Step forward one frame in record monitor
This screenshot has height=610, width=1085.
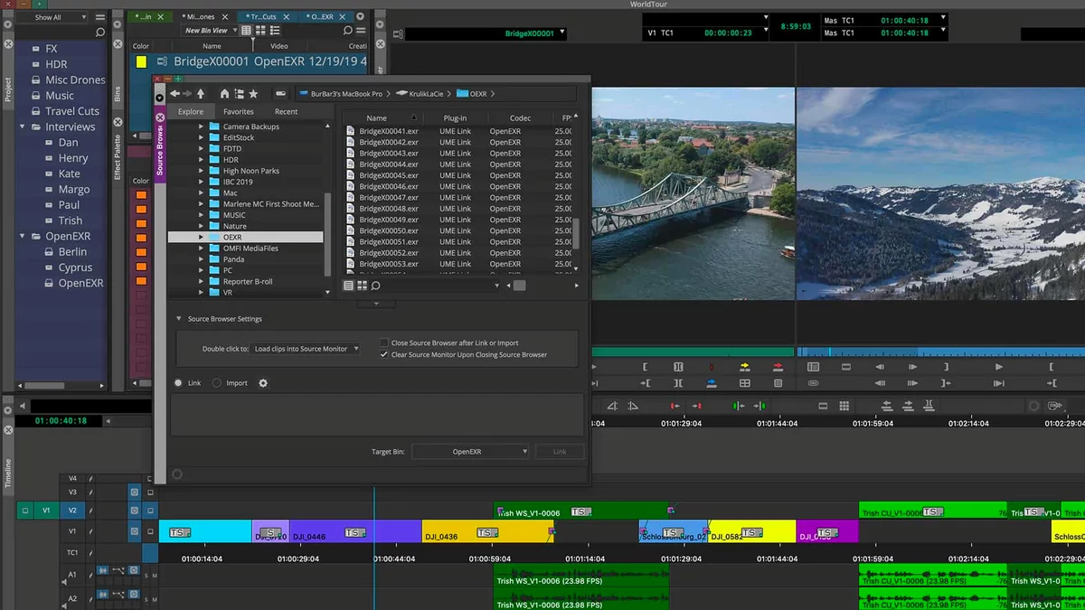[x=913, y=367]
